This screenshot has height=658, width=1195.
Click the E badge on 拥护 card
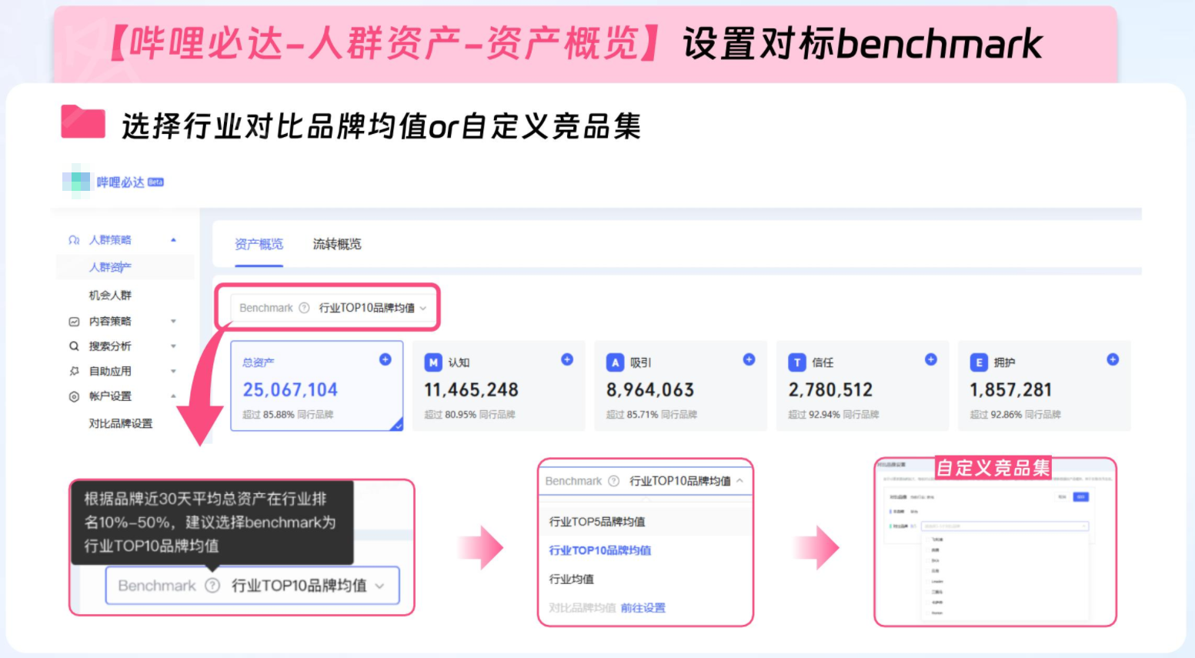[x=979, y=362]
